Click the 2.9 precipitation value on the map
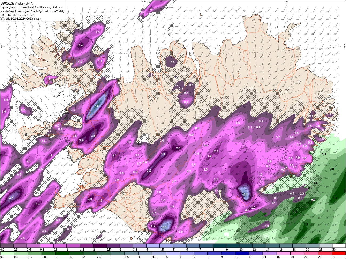Viewport: 346px width, 259px height. click(x=81, y=140)
